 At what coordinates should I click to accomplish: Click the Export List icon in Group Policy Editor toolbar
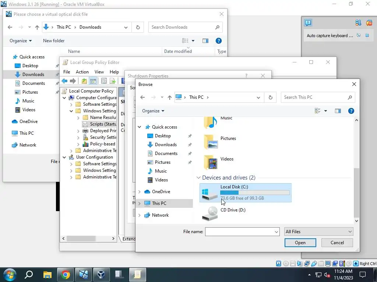click(x=113, y=81)
